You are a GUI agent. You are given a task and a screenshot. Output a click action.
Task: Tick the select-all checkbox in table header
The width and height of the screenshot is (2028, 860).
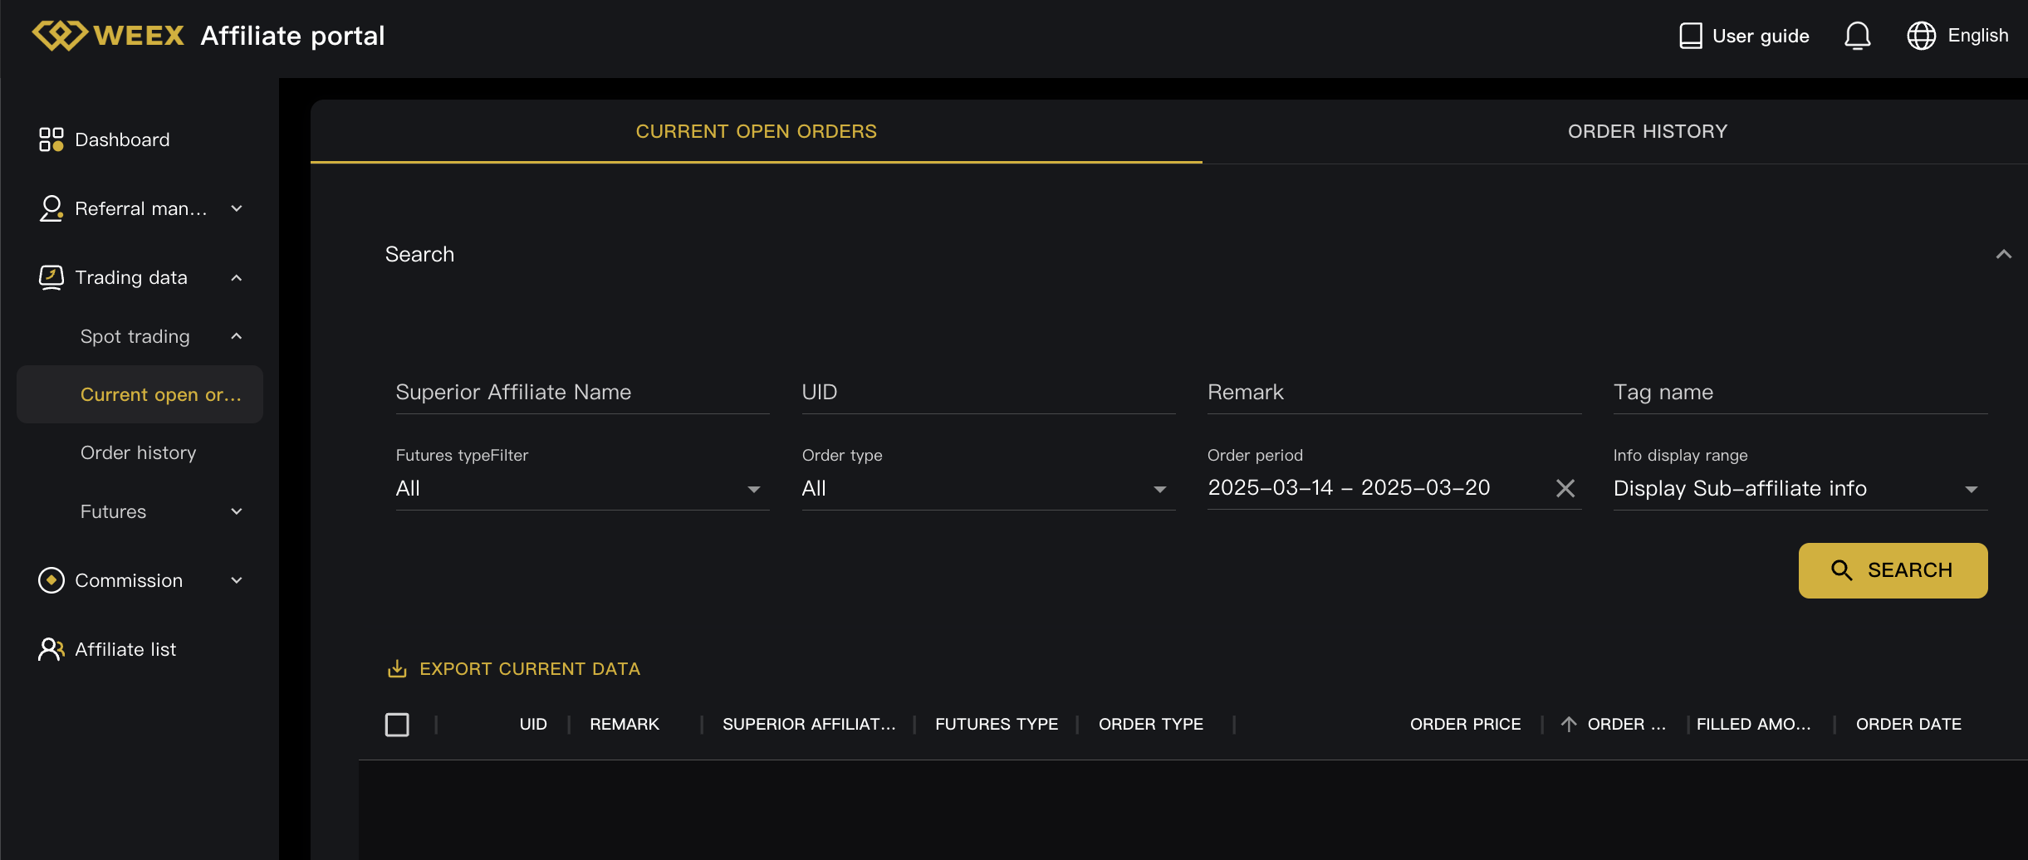[397, 725]
